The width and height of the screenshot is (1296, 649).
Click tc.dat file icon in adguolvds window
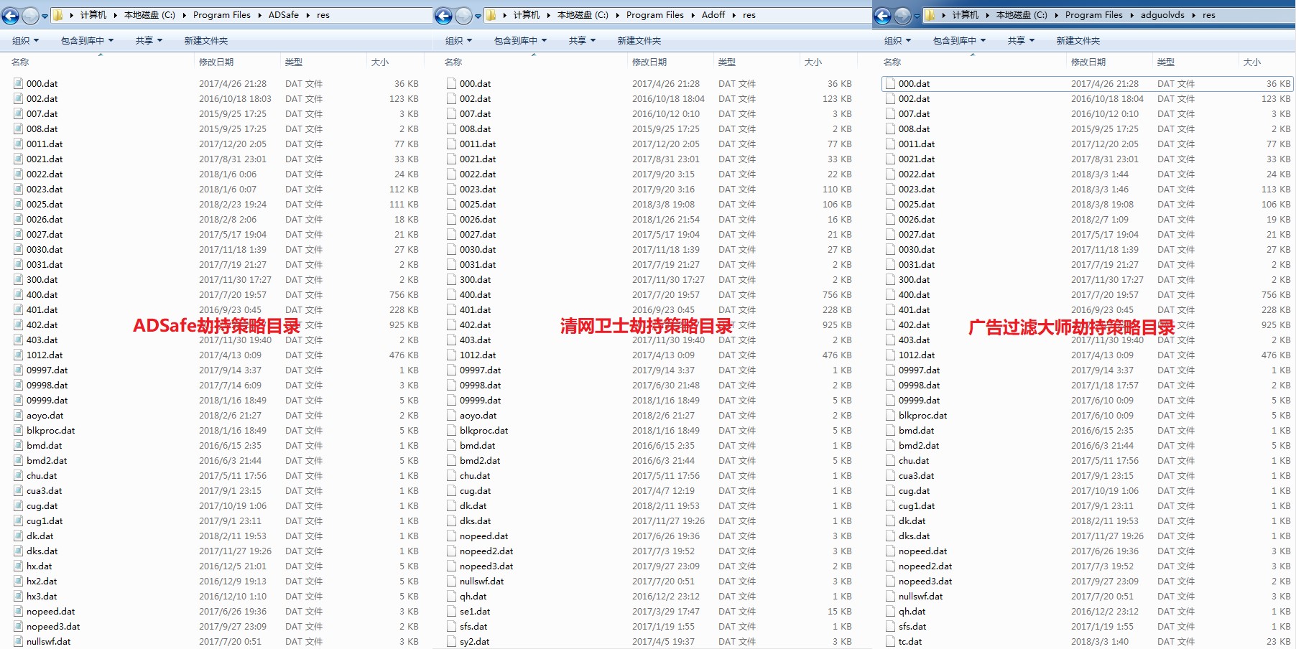pyautogui.click(x=891, y=642)
